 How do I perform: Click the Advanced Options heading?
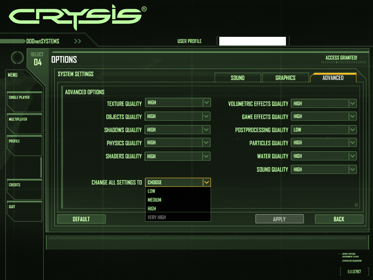click(x=85, y=92)
